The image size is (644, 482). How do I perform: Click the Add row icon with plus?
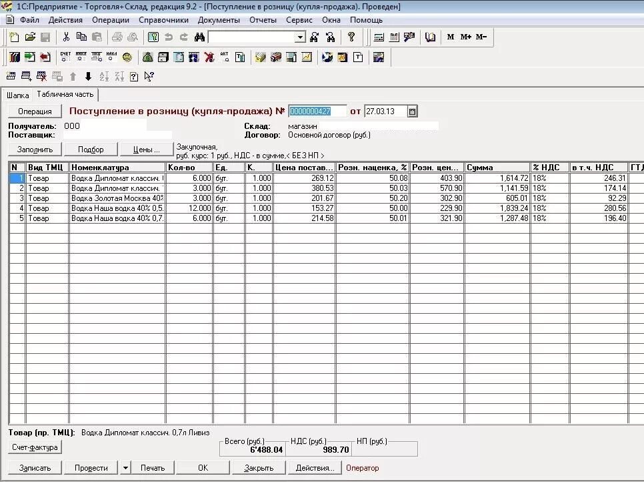click(x=26, y=76)
